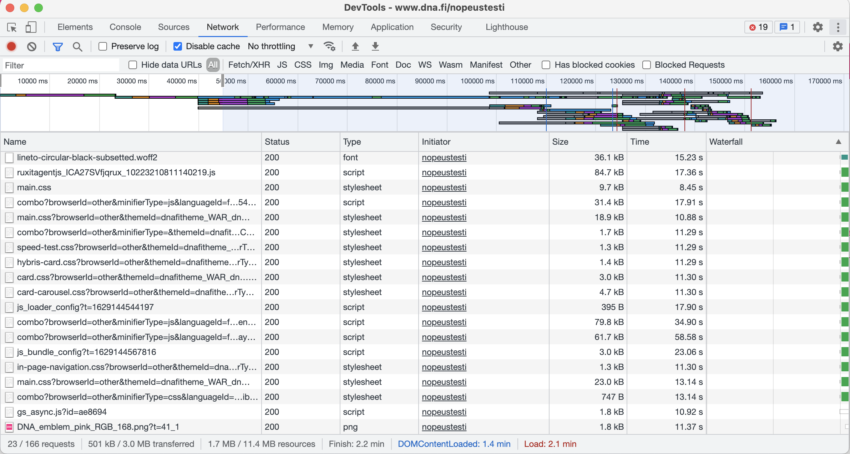This screenshot has height=454, width=850.
Task: Filter requests by Doc type
Action: pos(403,65)
